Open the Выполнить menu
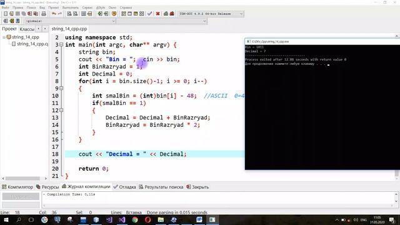 coord(71,7)
